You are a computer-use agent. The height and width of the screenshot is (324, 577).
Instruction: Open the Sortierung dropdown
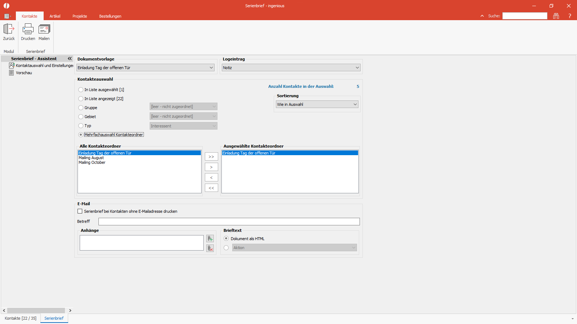317,104
